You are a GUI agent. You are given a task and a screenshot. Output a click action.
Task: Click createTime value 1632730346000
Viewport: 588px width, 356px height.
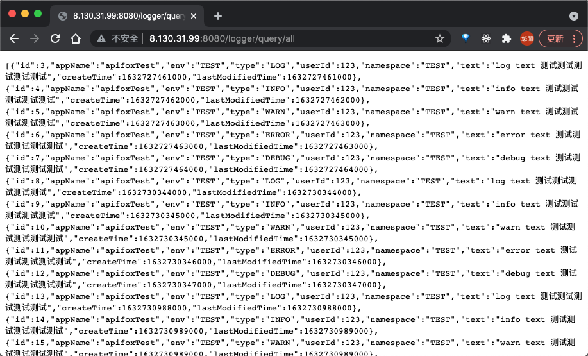pos(180,262)
